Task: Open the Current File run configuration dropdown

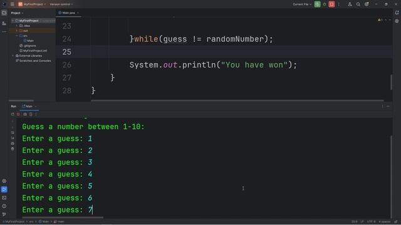Action: [x=302, y=4]
